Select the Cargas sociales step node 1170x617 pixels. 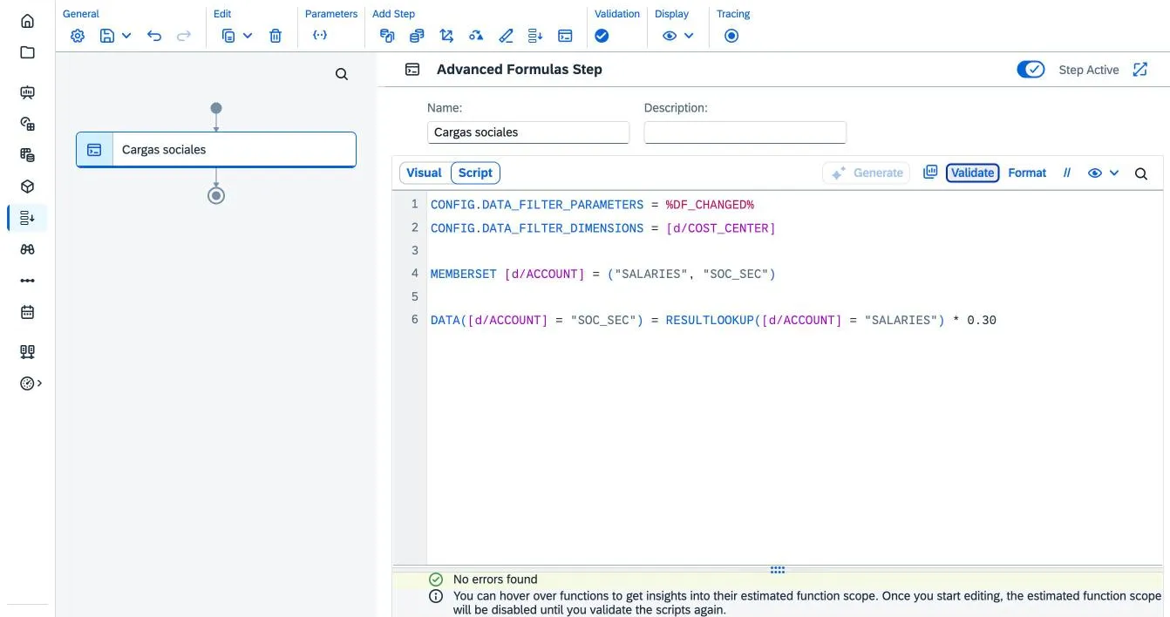click(x=216, y=150)
